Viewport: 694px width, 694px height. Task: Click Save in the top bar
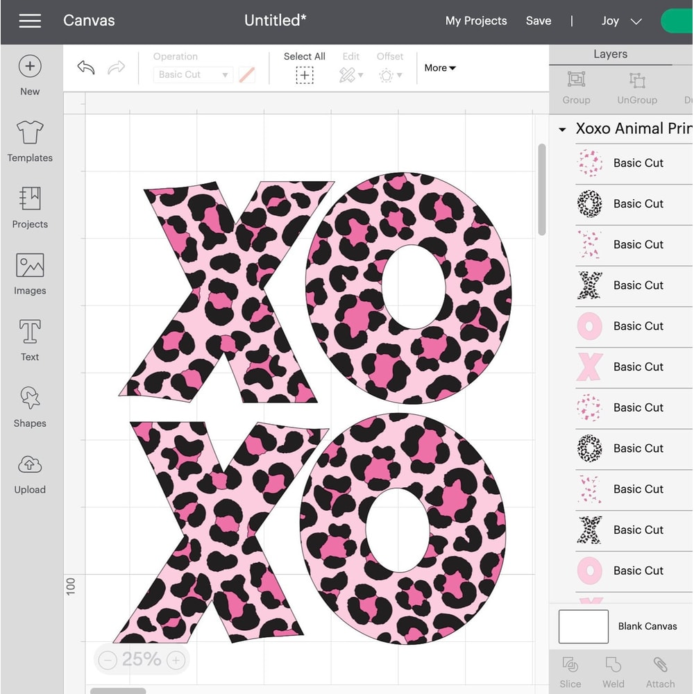[x=539, y=21]
